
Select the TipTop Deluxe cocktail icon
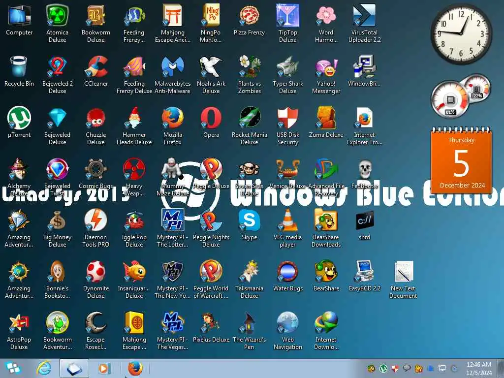[x=287, y=15]
